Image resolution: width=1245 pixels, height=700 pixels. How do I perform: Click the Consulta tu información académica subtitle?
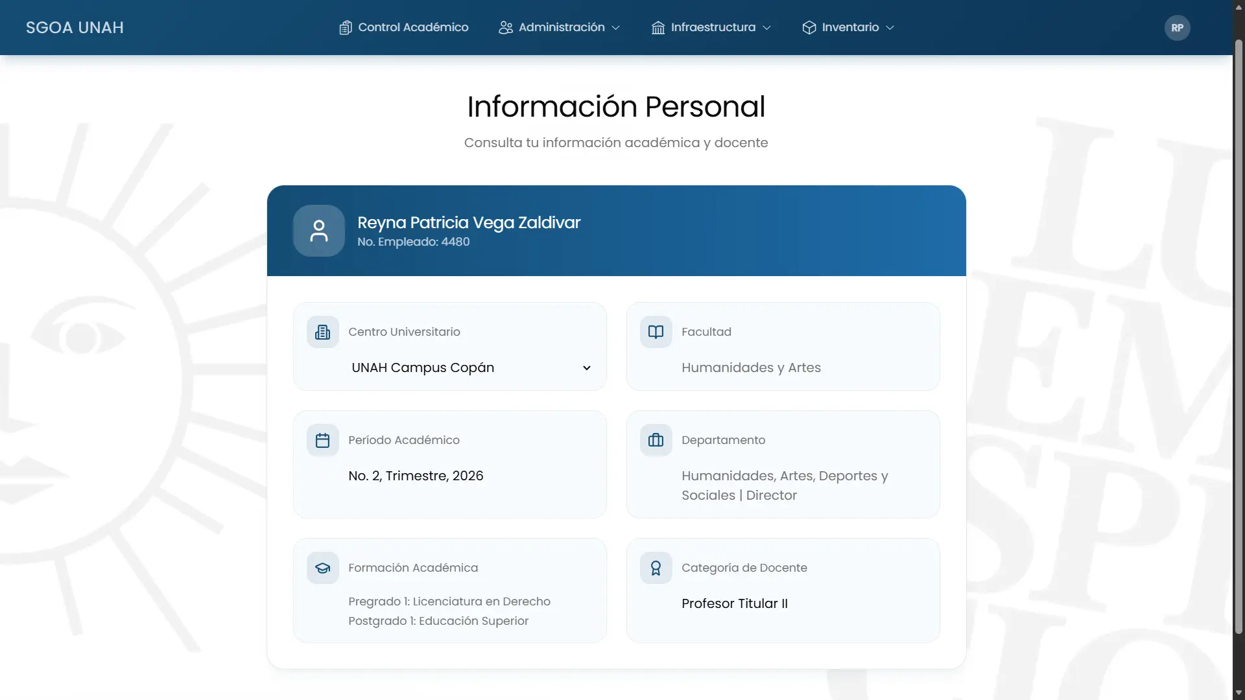(616, 143)
